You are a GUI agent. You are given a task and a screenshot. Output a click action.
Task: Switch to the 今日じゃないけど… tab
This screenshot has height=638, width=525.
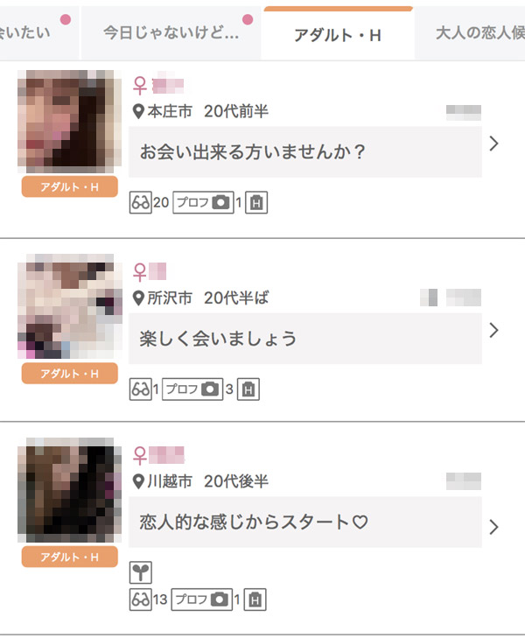[171, 33]
